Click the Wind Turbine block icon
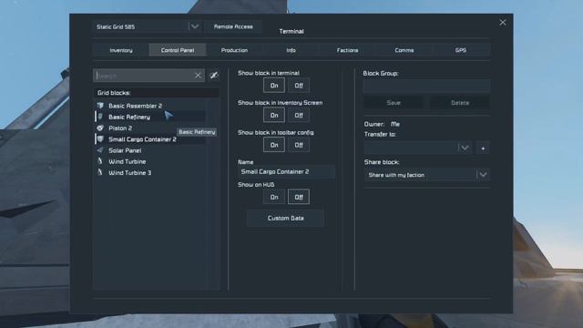583x328 pixels. click(x=100, y=162)
